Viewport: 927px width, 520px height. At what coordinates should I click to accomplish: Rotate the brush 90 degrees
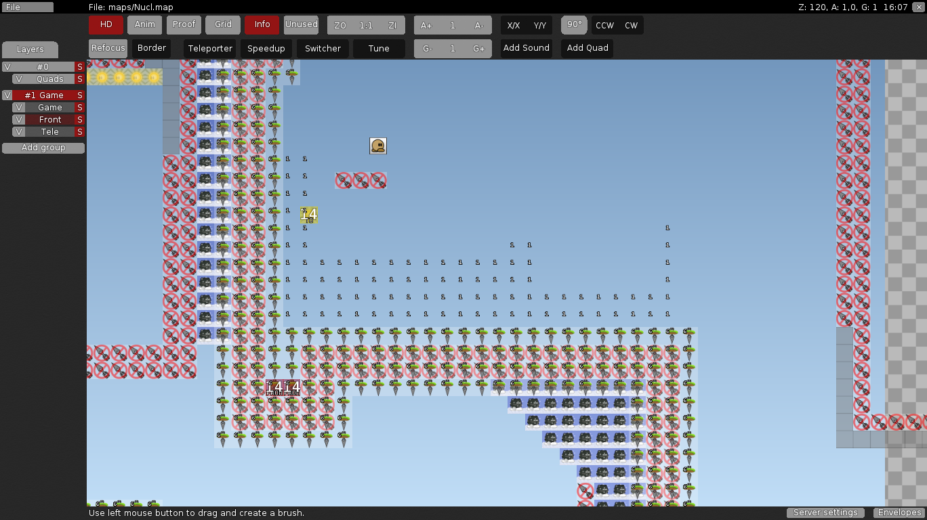pos(574,24)
